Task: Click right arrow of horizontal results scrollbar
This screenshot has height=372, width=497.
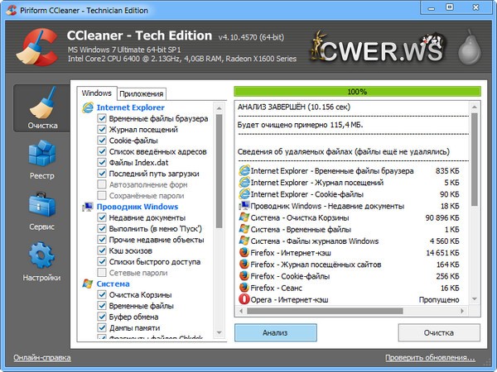Action: (x=462, y=311)
